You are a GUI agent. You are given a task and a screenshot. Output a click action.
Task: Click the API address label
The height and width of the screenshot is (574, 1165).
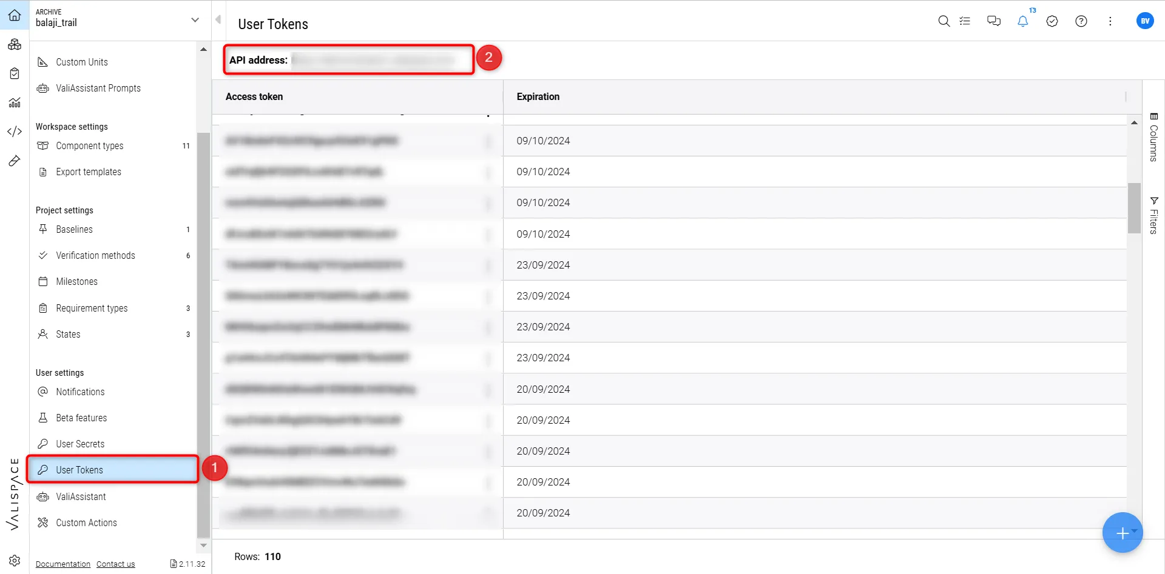point(258,60)
